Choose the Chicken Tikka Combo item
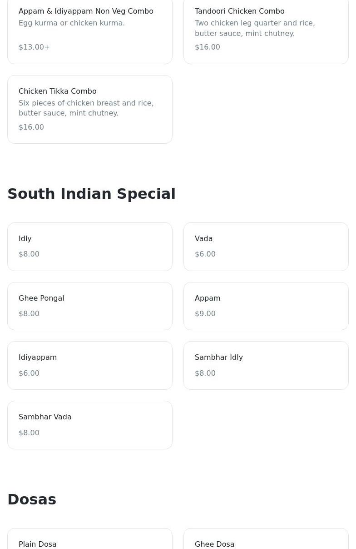The image size is (356, 549). click(x=58, y=91)
